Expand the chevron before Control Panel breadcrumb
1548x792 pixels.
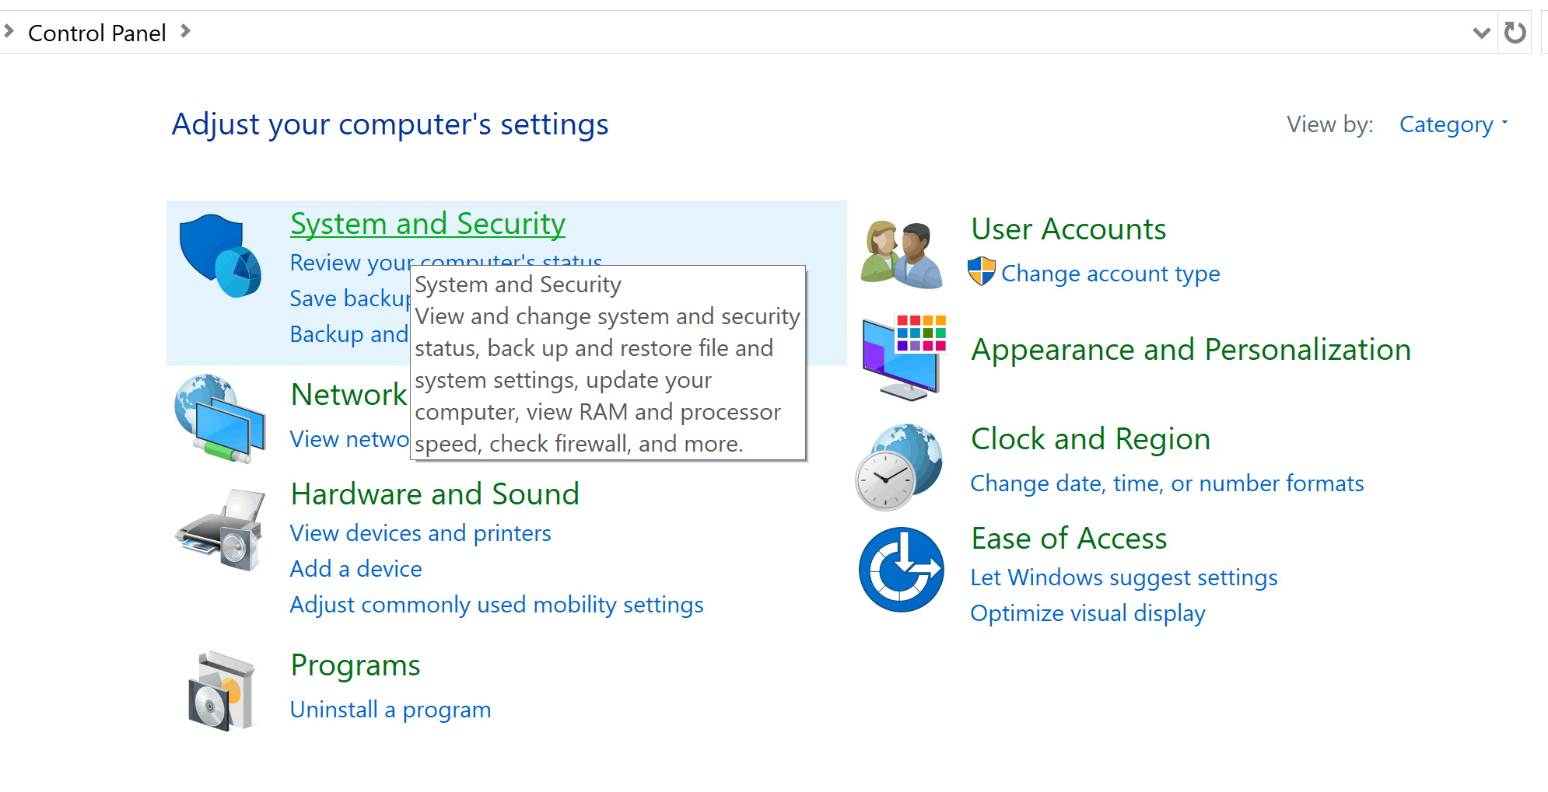pos(9,31)
